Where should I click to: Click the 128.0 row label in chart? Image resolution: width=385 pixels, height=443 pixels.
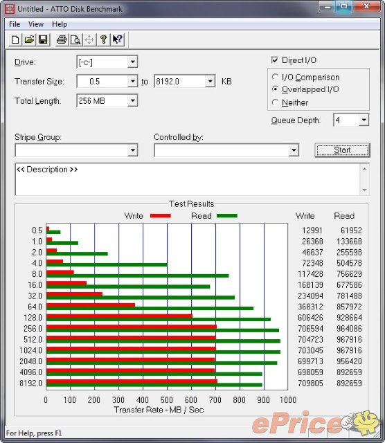pyautogui.click(x=33, y=318)
